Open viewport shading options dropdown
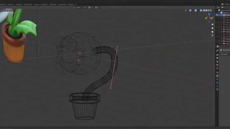The image size is (230, 129). (213, 10)
